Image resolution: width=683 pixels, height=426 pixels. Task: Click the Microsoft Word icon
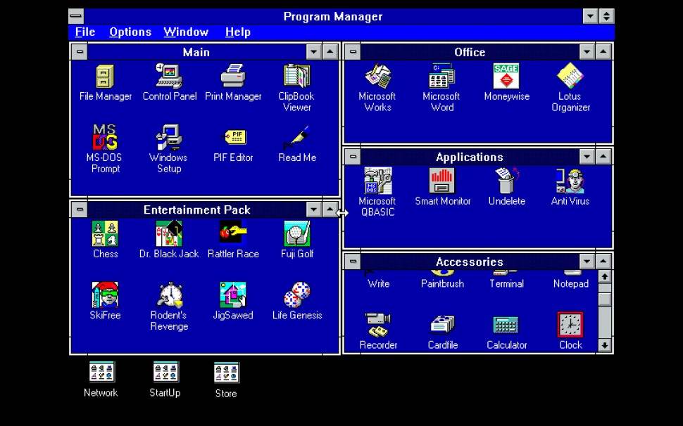tap(442, 77)
